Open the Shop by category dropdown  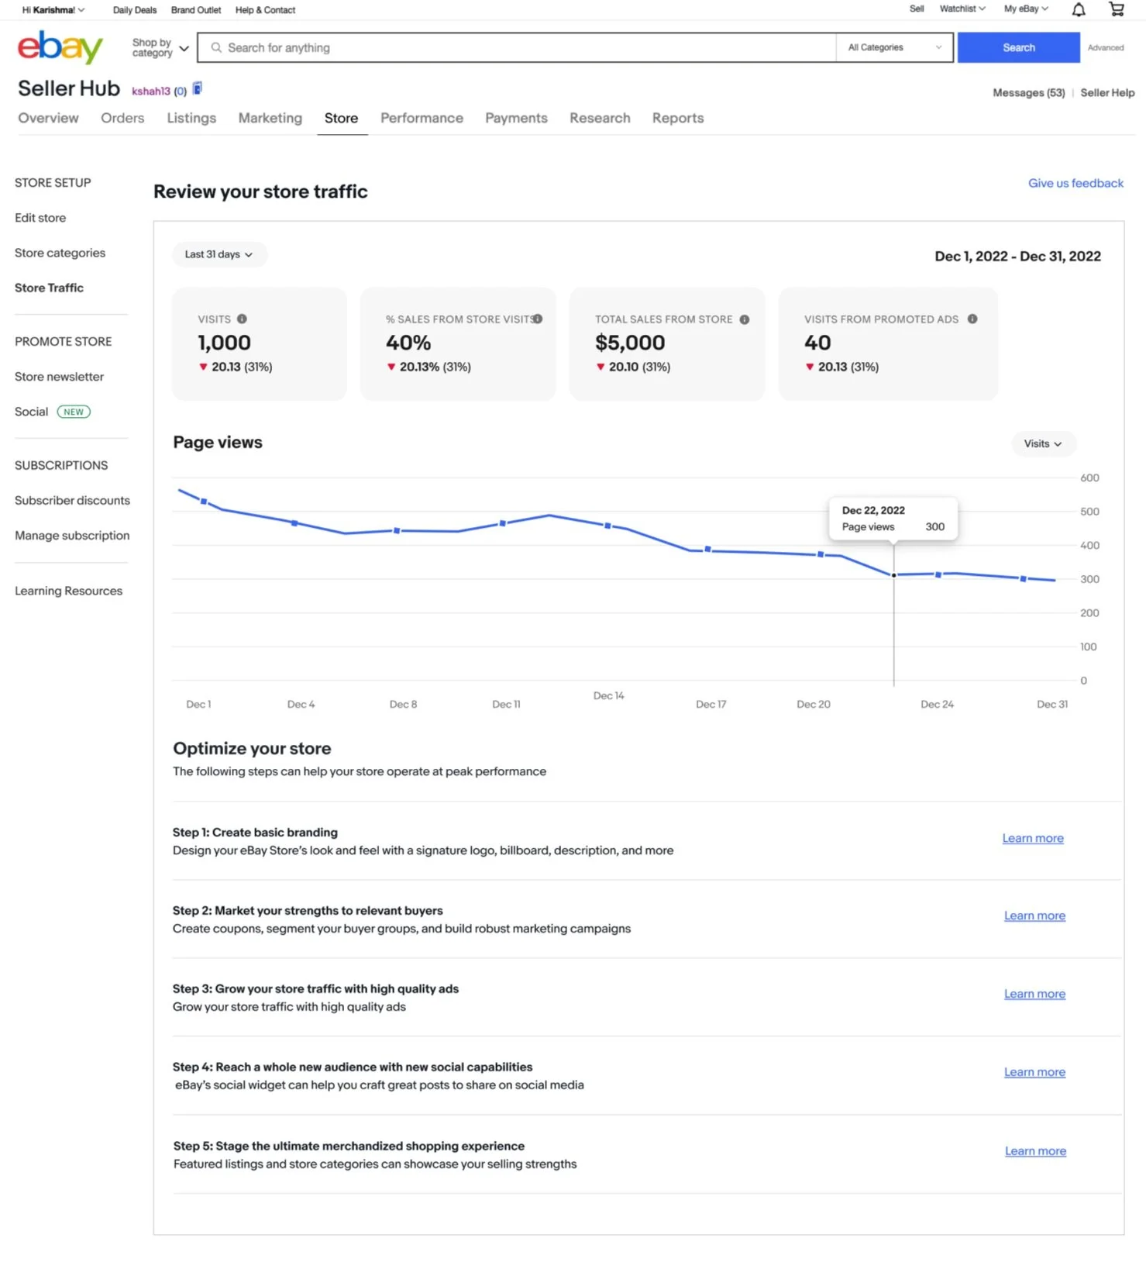(x=160, y=47)
